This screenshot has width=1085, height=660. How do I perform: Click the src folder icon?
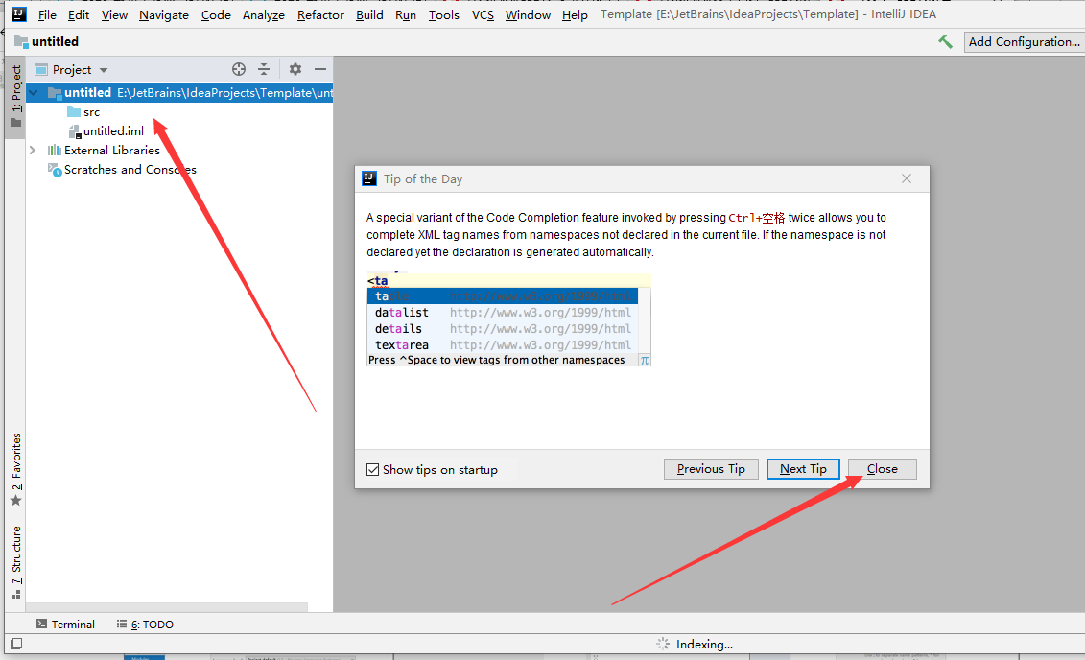74,112
